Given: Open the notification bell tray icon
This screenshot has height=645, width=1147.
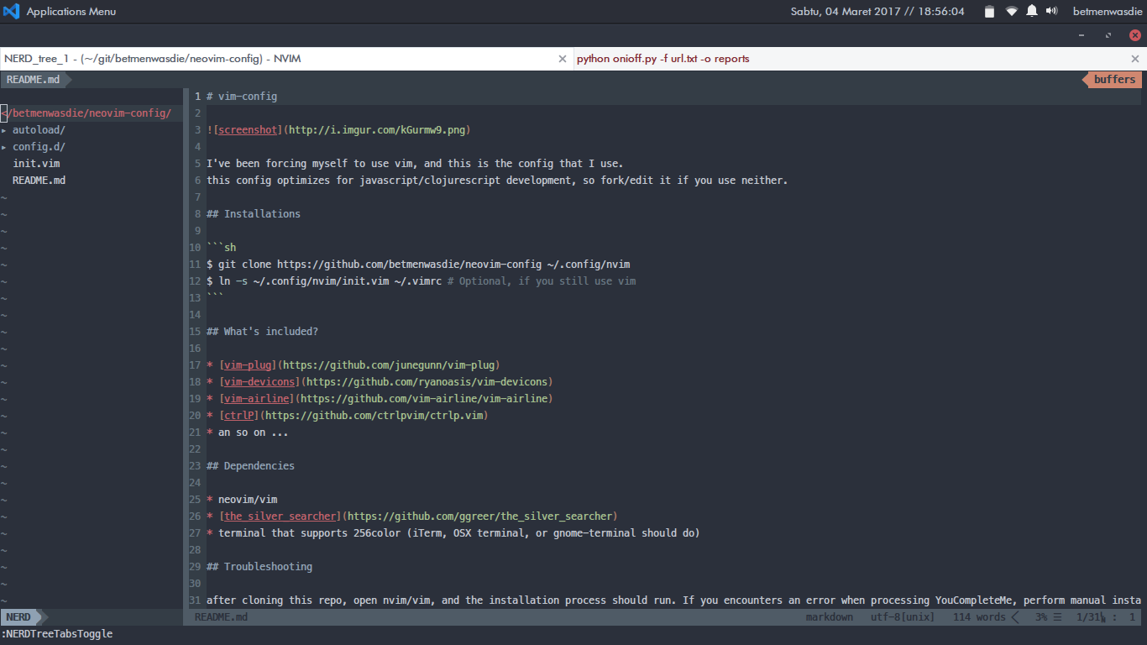Looking at the screenshot, I should 1032,12.
